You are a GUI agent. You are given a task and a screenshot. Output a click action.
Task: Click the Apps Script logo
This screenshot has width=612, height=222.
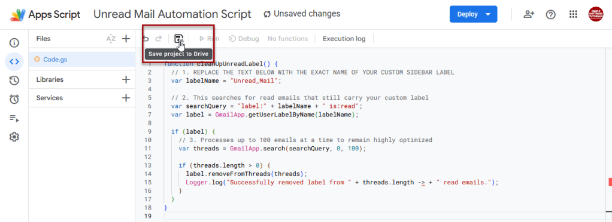(18, 15)
